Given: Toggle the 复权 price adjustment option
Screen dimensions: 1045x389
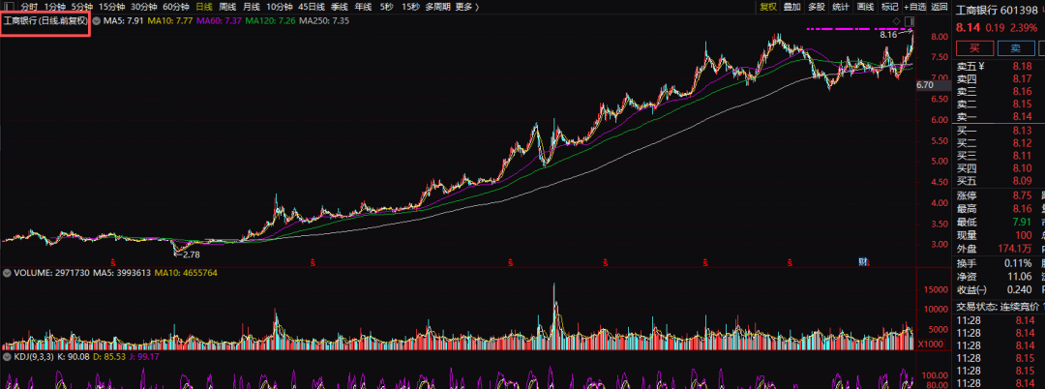Looking at the screenshot, I should coord(768,8).
